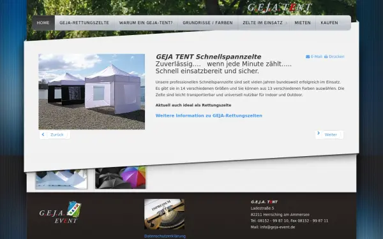383x239 pixels.
Task: Click the left chevron on Zurück
Action: [x=43, y=134]
